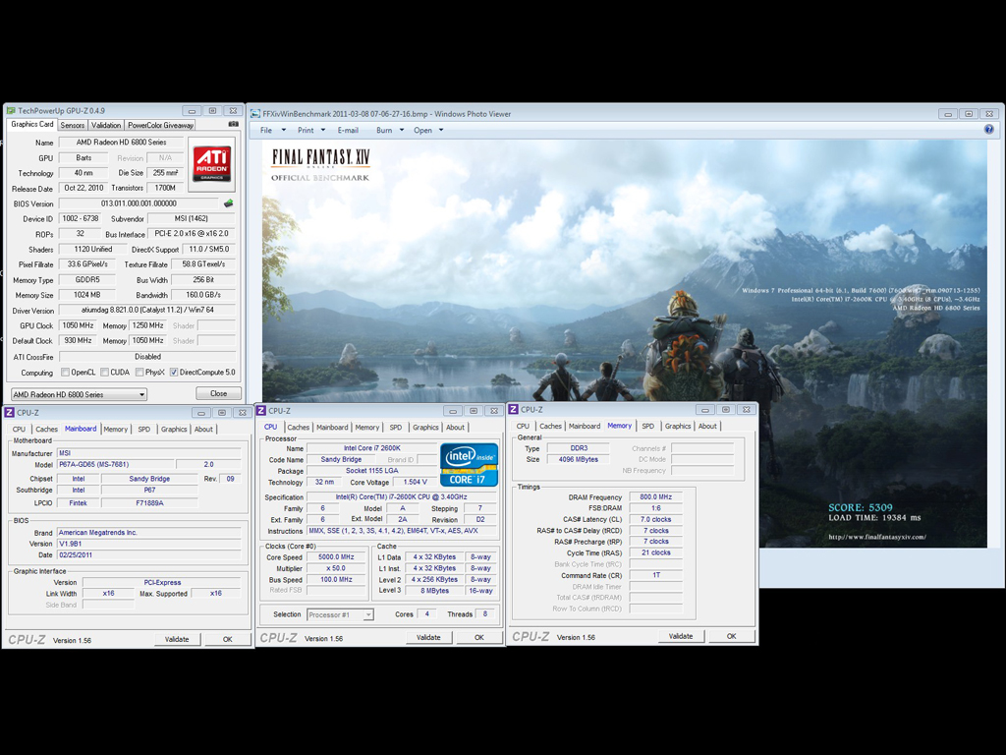Click the P67A-GD65 (MS-7681) model field

pos(116,464)
